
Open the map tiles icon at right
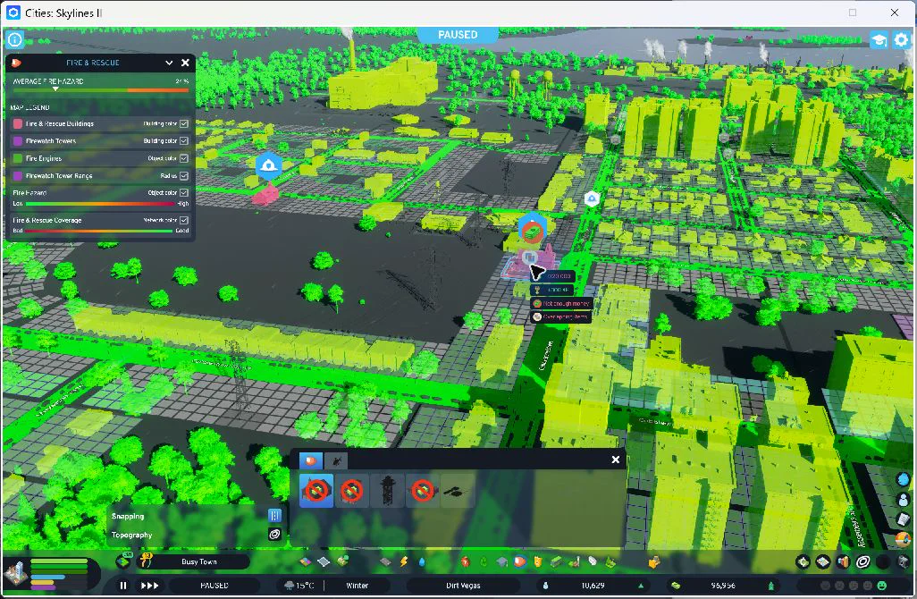[823, 562]
